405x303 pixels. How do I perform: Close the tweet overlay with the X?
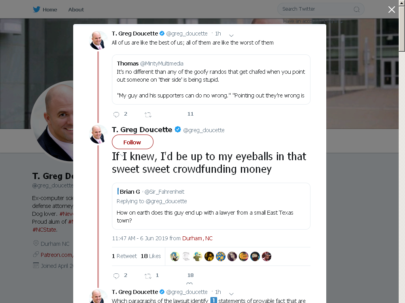[x=392, y=9]
